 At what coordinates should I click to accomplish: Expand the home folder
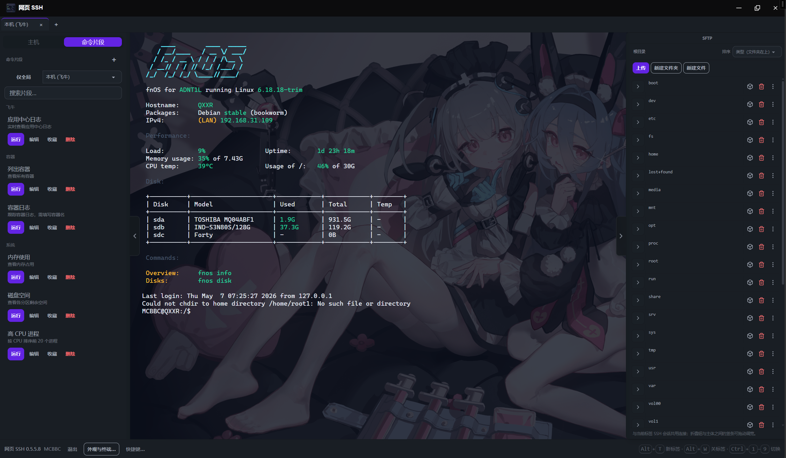pos(638,158)
